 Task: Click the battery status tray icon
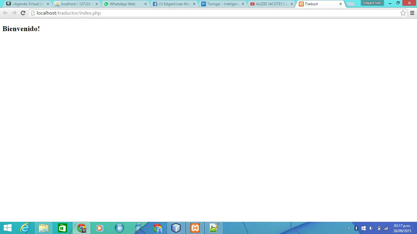tap(379, 228)
